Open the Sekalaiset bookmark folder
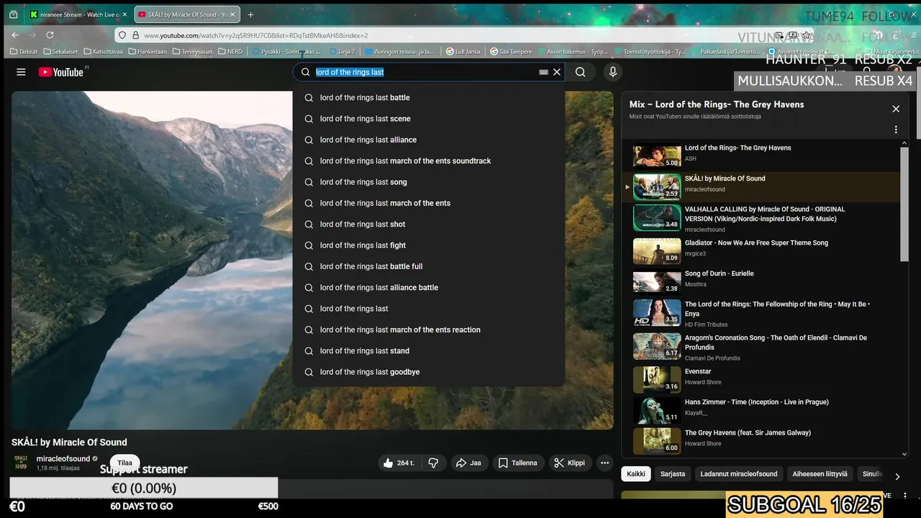The height and width of the screenshot is (518, 921). [60, 52]
